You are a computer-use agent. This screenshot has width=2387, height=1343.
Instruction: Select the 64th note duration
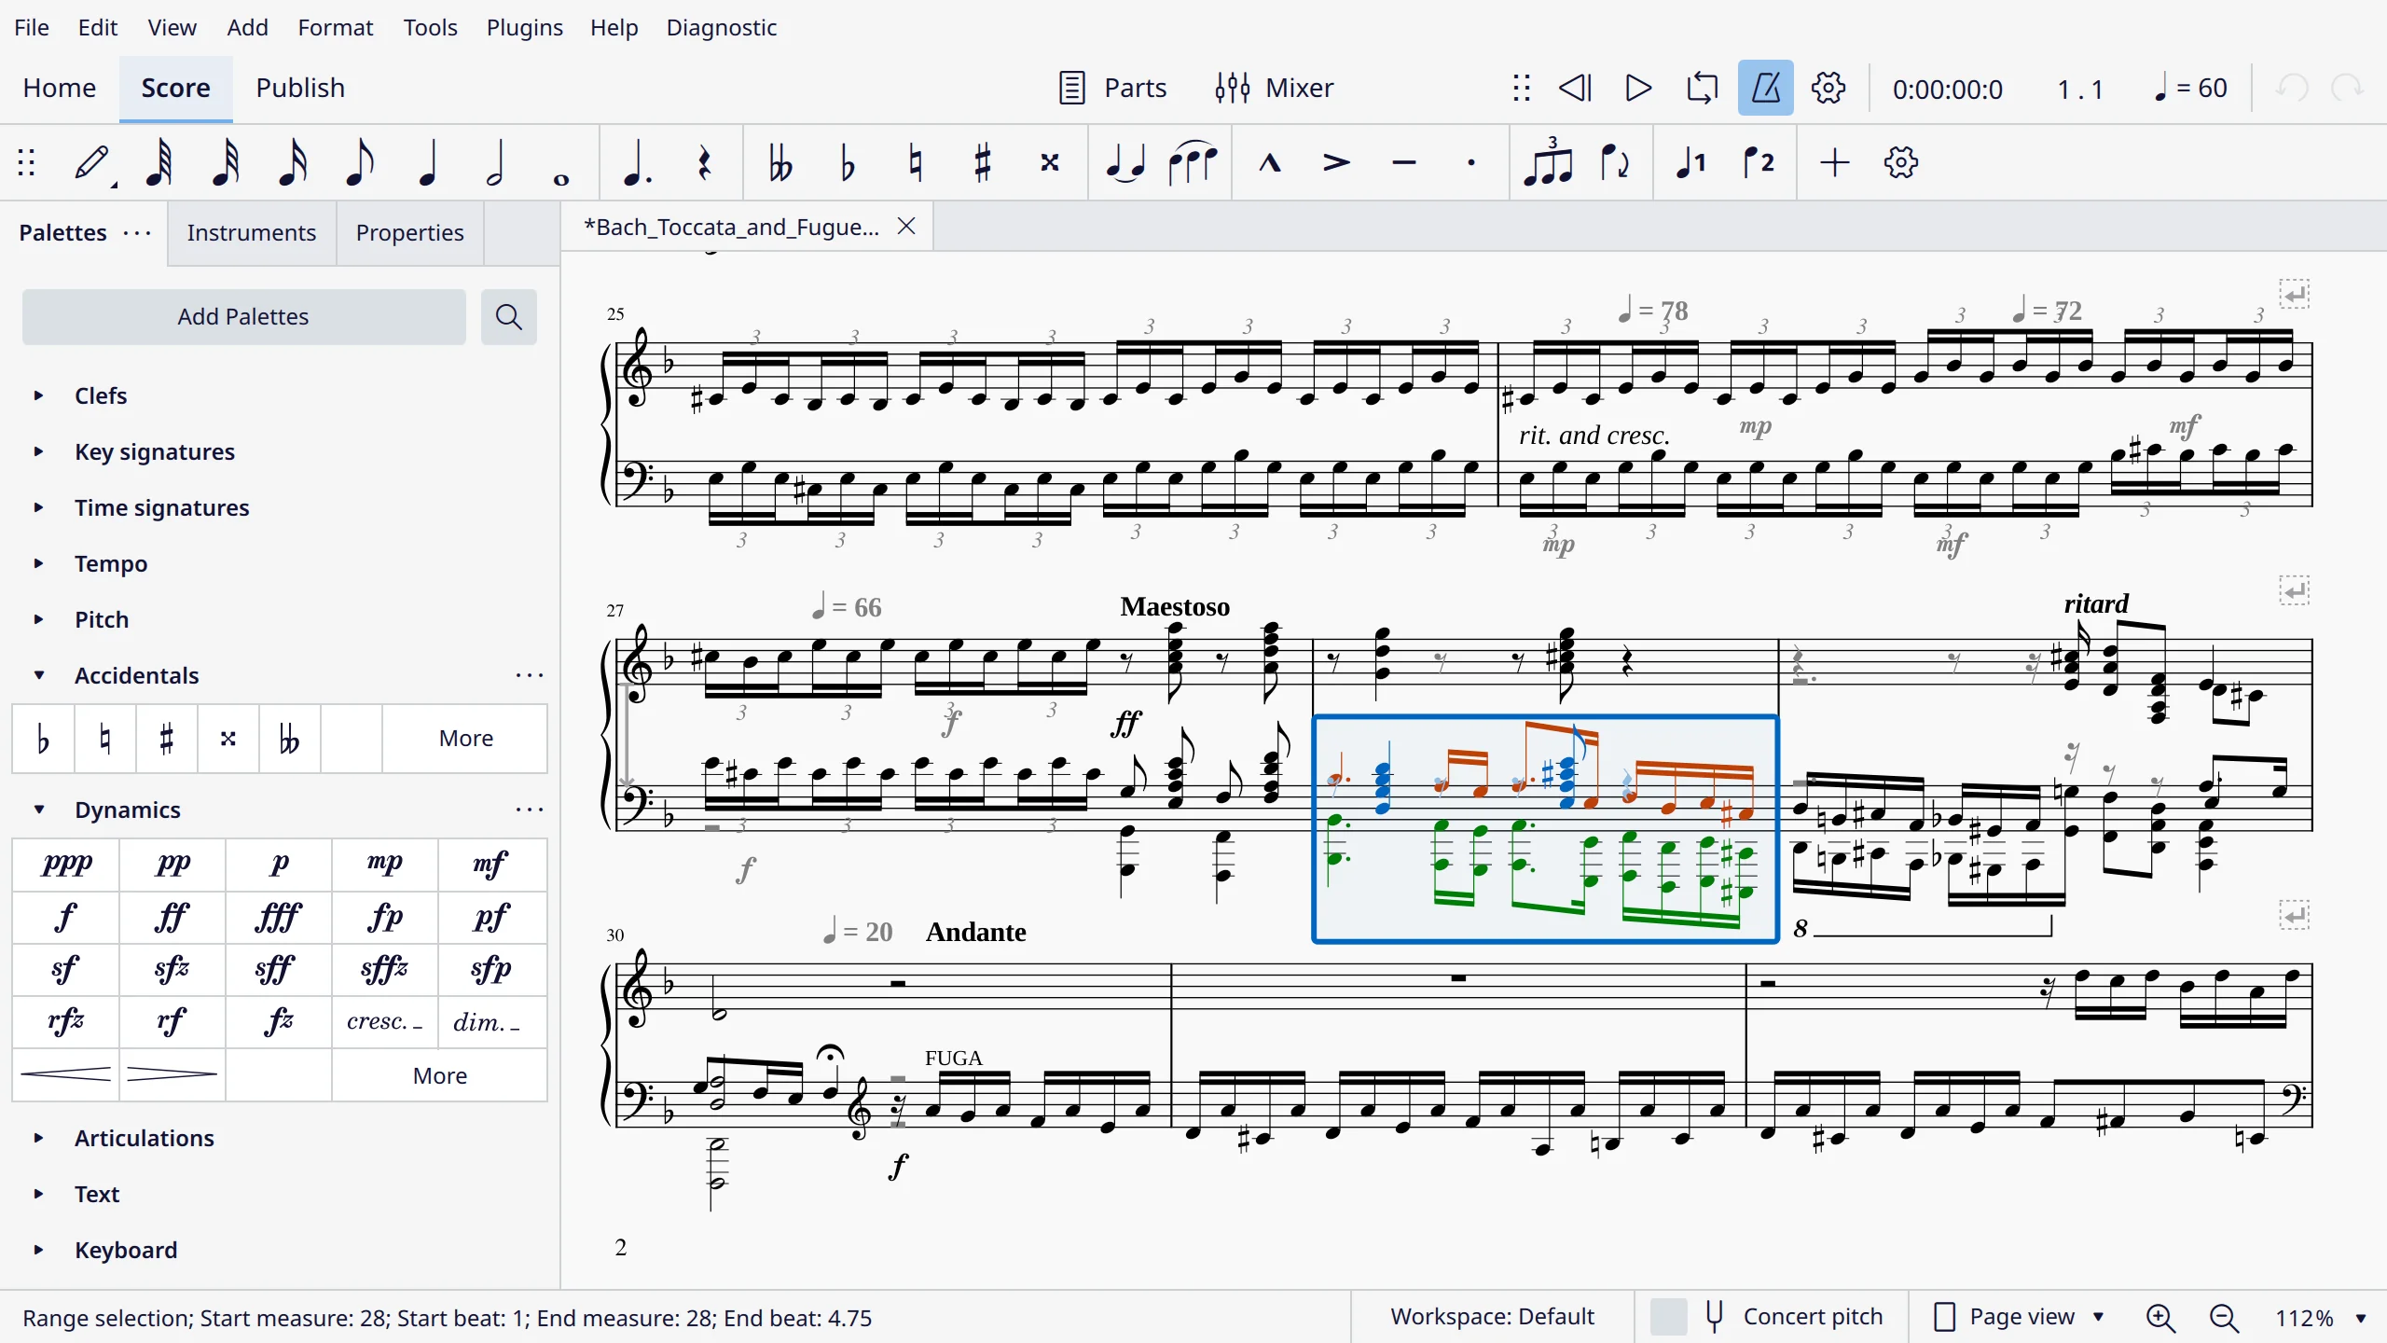click(x=159, y=163)
